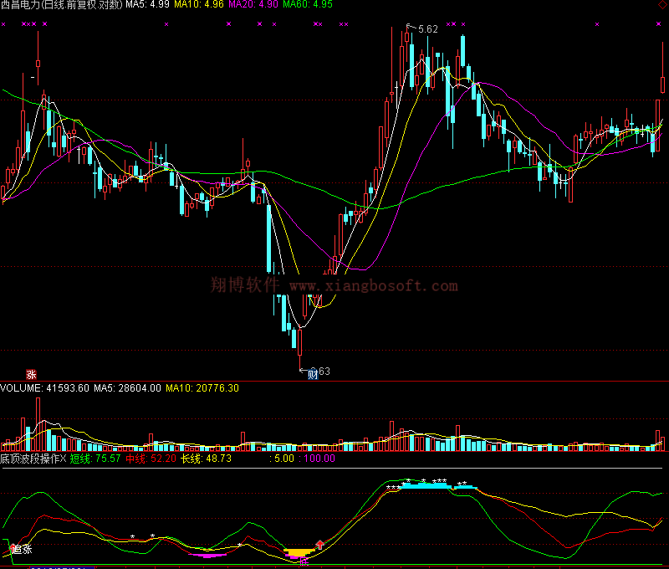This screenshot has height=569, width=669.
Task: Click the red 涨 marker icon
Action: point(32,375)
